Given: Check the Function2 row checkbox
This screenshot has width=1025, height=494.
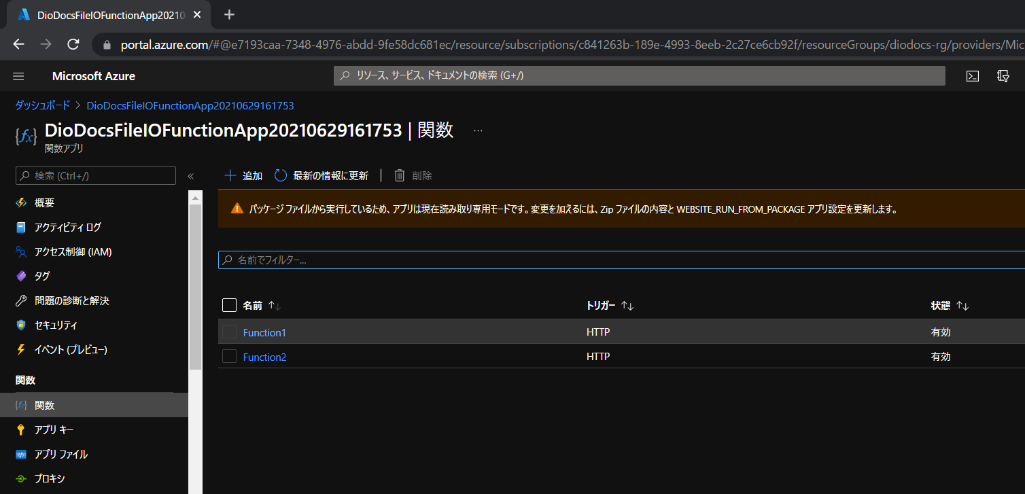Looking at the screenshot, I should 229,356.
